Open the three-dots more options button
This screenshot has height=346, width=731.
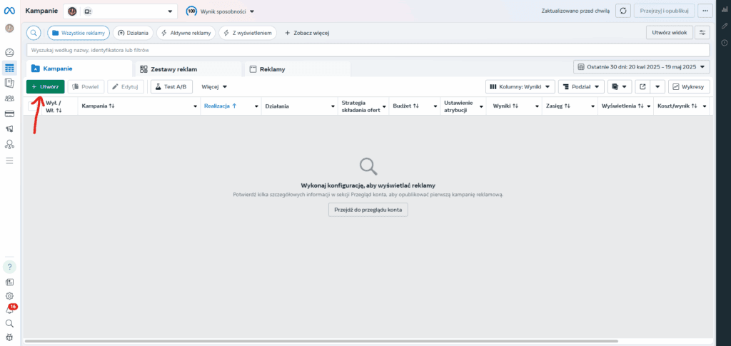coord(705,11)
